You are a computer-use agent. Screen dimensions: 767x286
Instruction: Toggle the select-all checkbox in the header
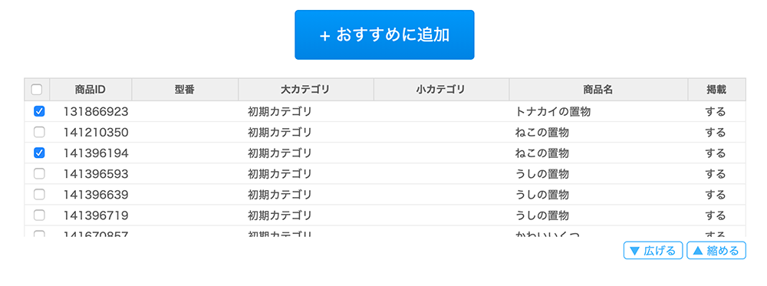click(37, 90)
